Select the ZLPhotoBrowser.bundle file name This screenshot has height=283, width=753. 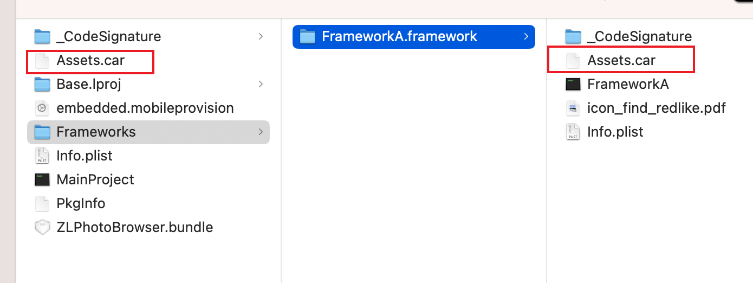tap(135, 227)
